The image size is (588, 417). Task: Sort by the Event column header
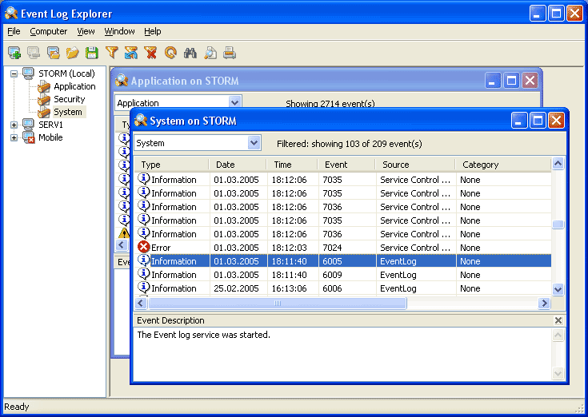346,165
